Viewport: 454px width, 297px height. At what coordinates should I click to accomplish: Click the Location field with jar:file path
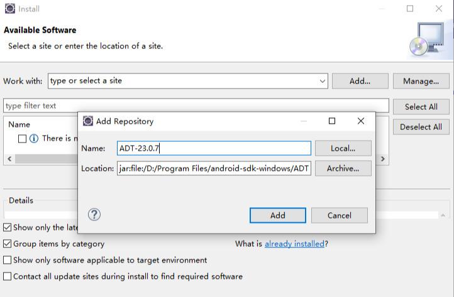pos(214,168)
